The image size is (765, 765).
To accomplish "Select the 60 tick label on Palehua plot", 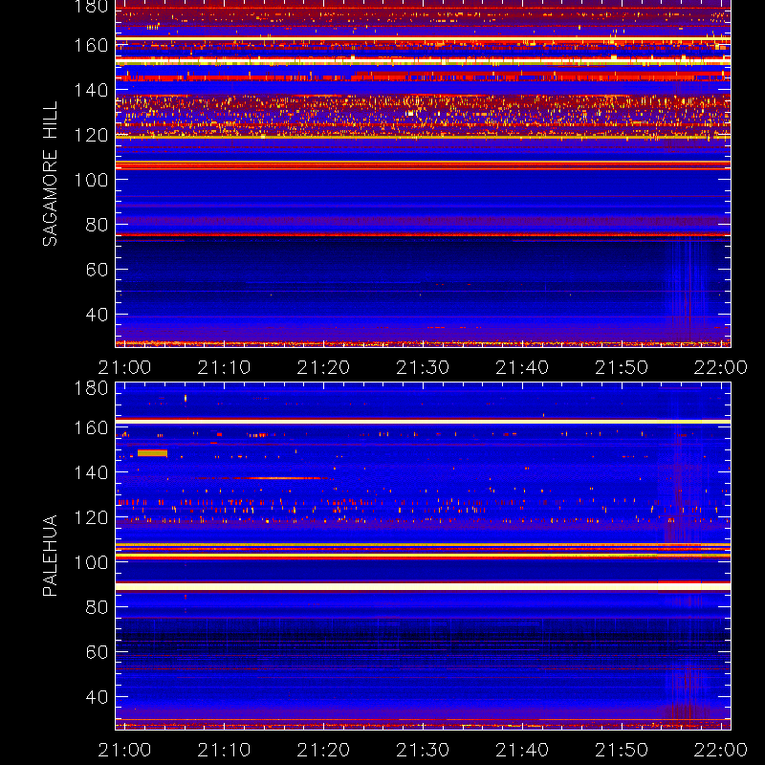I will (x=97, y=652).
